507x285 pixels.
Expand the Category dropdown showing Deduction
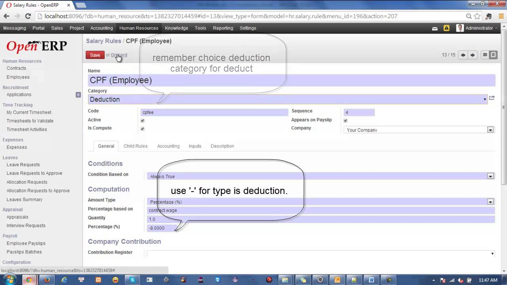click(485, 99)
